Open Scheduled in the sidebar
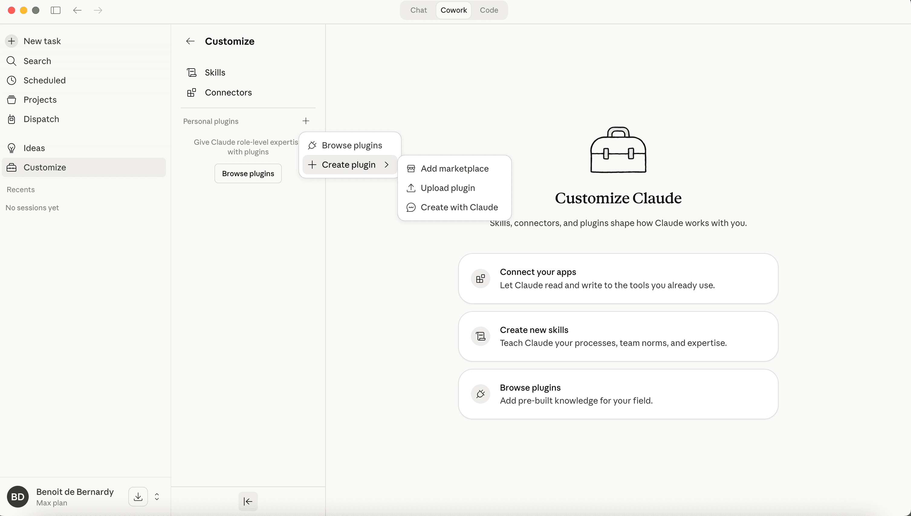Screen dimensions: 911x516 click(84, 80)
